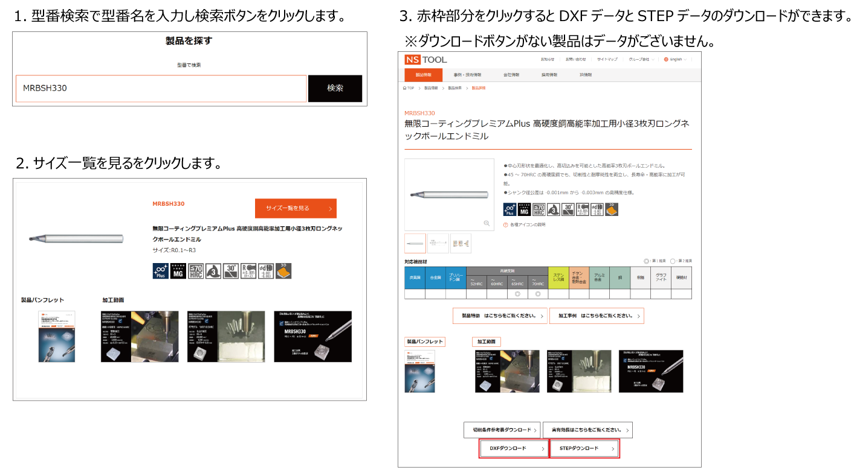Expand the グループ会社 dropdown
Image resolution: width=854 pixels, height=473 pixels.
(x=641, y=59)
